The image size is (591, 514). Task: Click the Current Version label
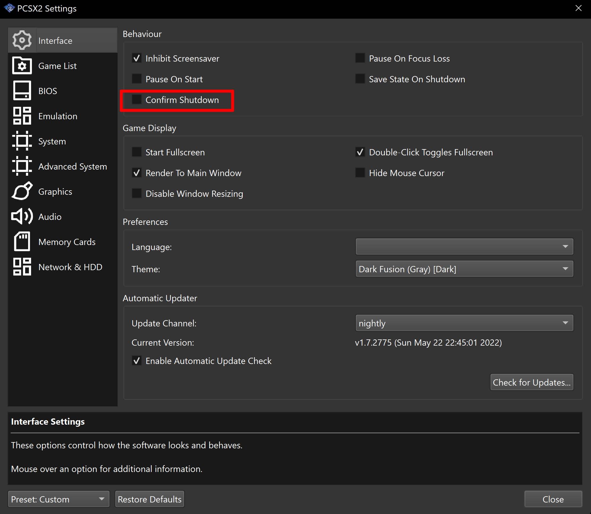163,342
